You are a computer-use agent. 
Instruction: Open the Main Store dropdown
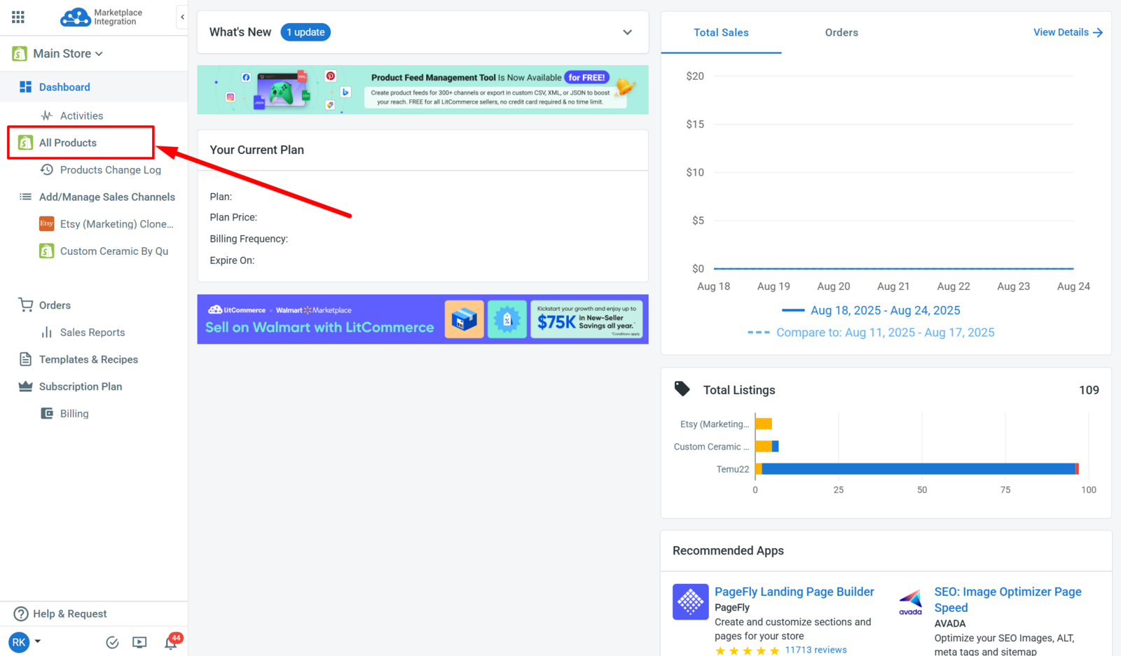68,54
